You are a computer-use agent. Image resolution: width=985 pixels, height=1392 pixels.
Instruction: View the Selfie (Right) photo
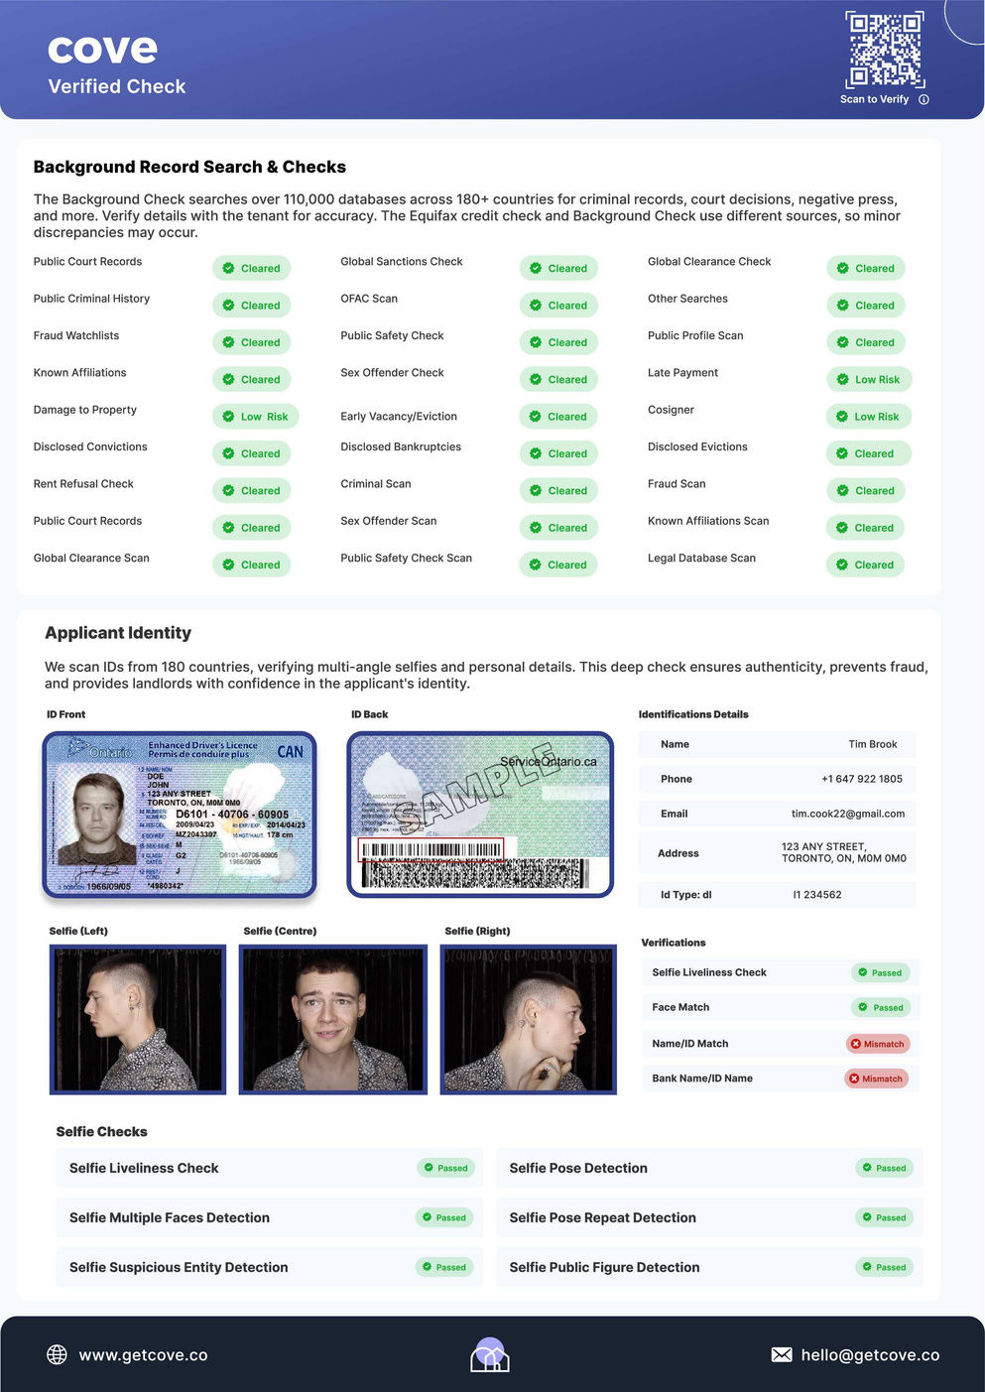coord(528,1019)
